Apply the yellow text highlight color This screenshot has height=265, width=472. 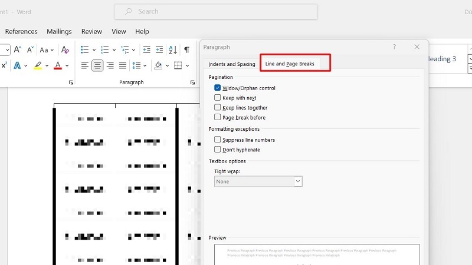click(38, 65)
